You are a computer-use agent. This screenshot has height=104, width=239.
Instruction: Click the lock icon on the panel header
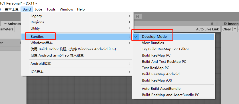click(x=212, y=23)
